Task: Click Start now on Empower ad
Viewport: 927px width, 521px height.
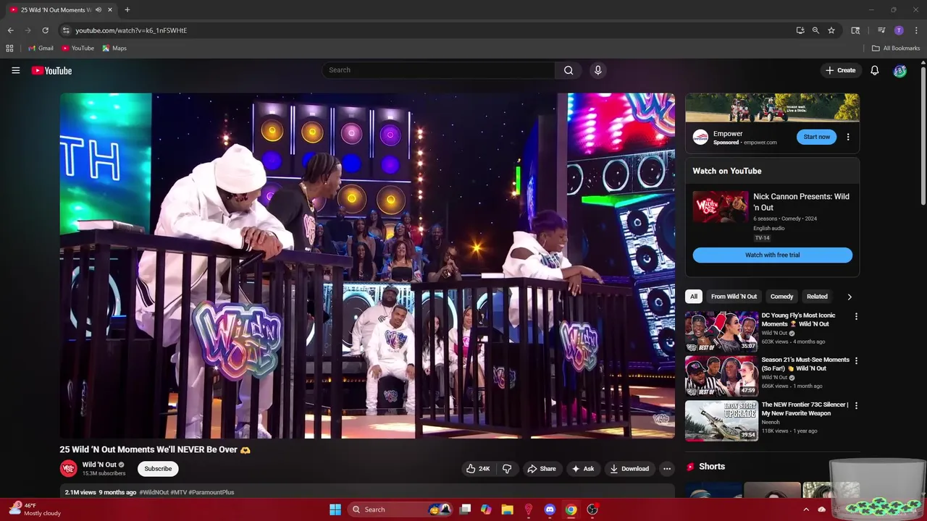Action: click(x=816, y=137)
